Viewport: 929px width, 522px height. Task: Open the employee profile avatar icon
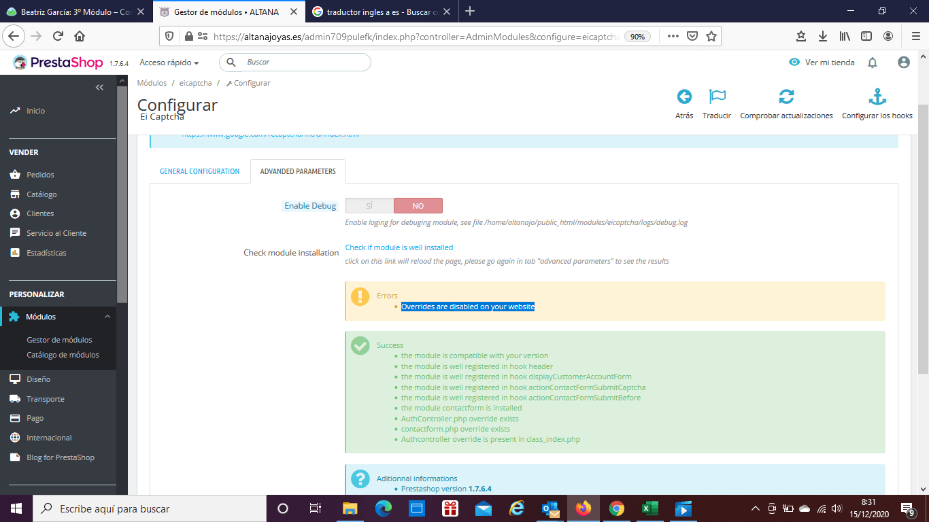pos(904,63)
